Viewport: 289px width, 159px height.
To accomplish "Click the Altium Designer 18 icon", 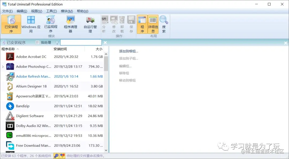I will tap(10, 86).
